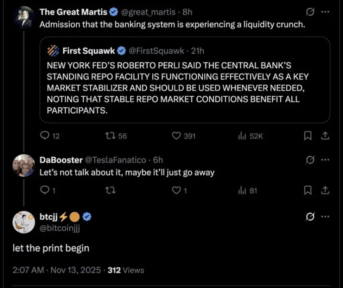Click Grok icon on btcjj post
The image size is (343, 288).
[x=311, y=217]
